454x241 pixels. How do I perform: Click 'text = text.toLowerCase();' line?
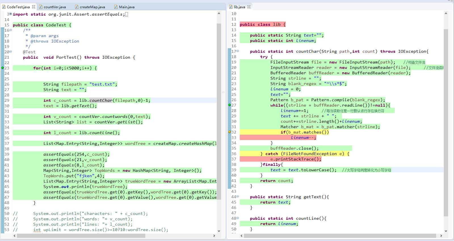click(304, 170)
